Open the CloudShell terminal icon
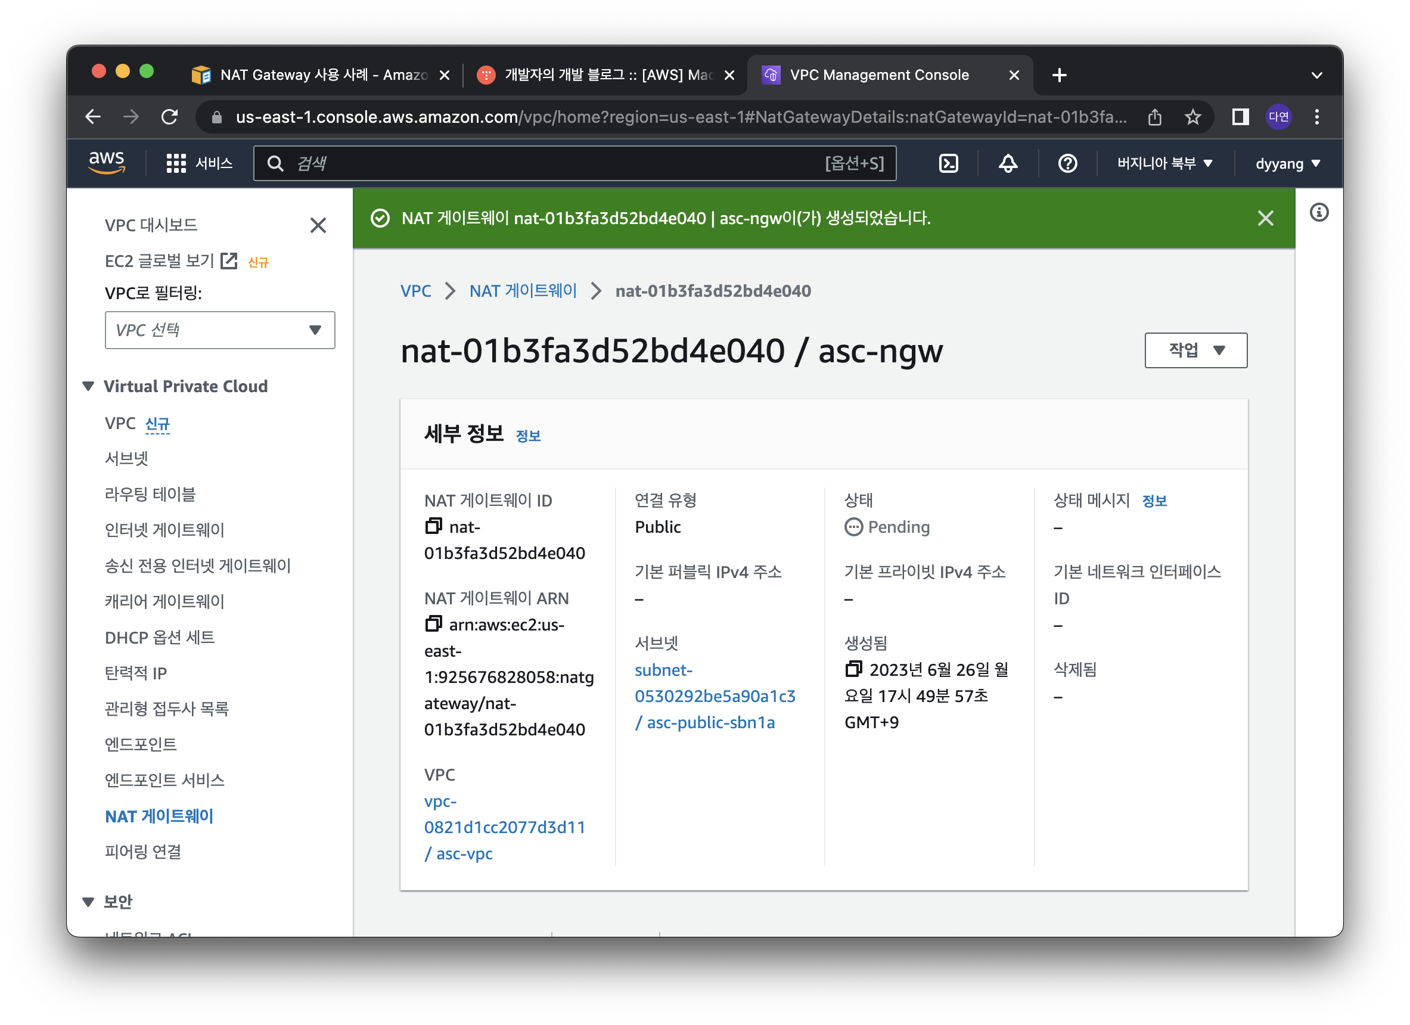This screenshot has width=1410, height=1025. click(948, 163)
